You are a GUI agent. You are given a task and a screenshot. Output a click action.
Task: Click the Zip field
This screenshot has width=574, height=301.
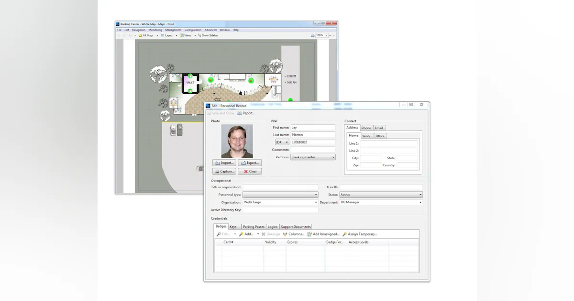coord(371,165)
